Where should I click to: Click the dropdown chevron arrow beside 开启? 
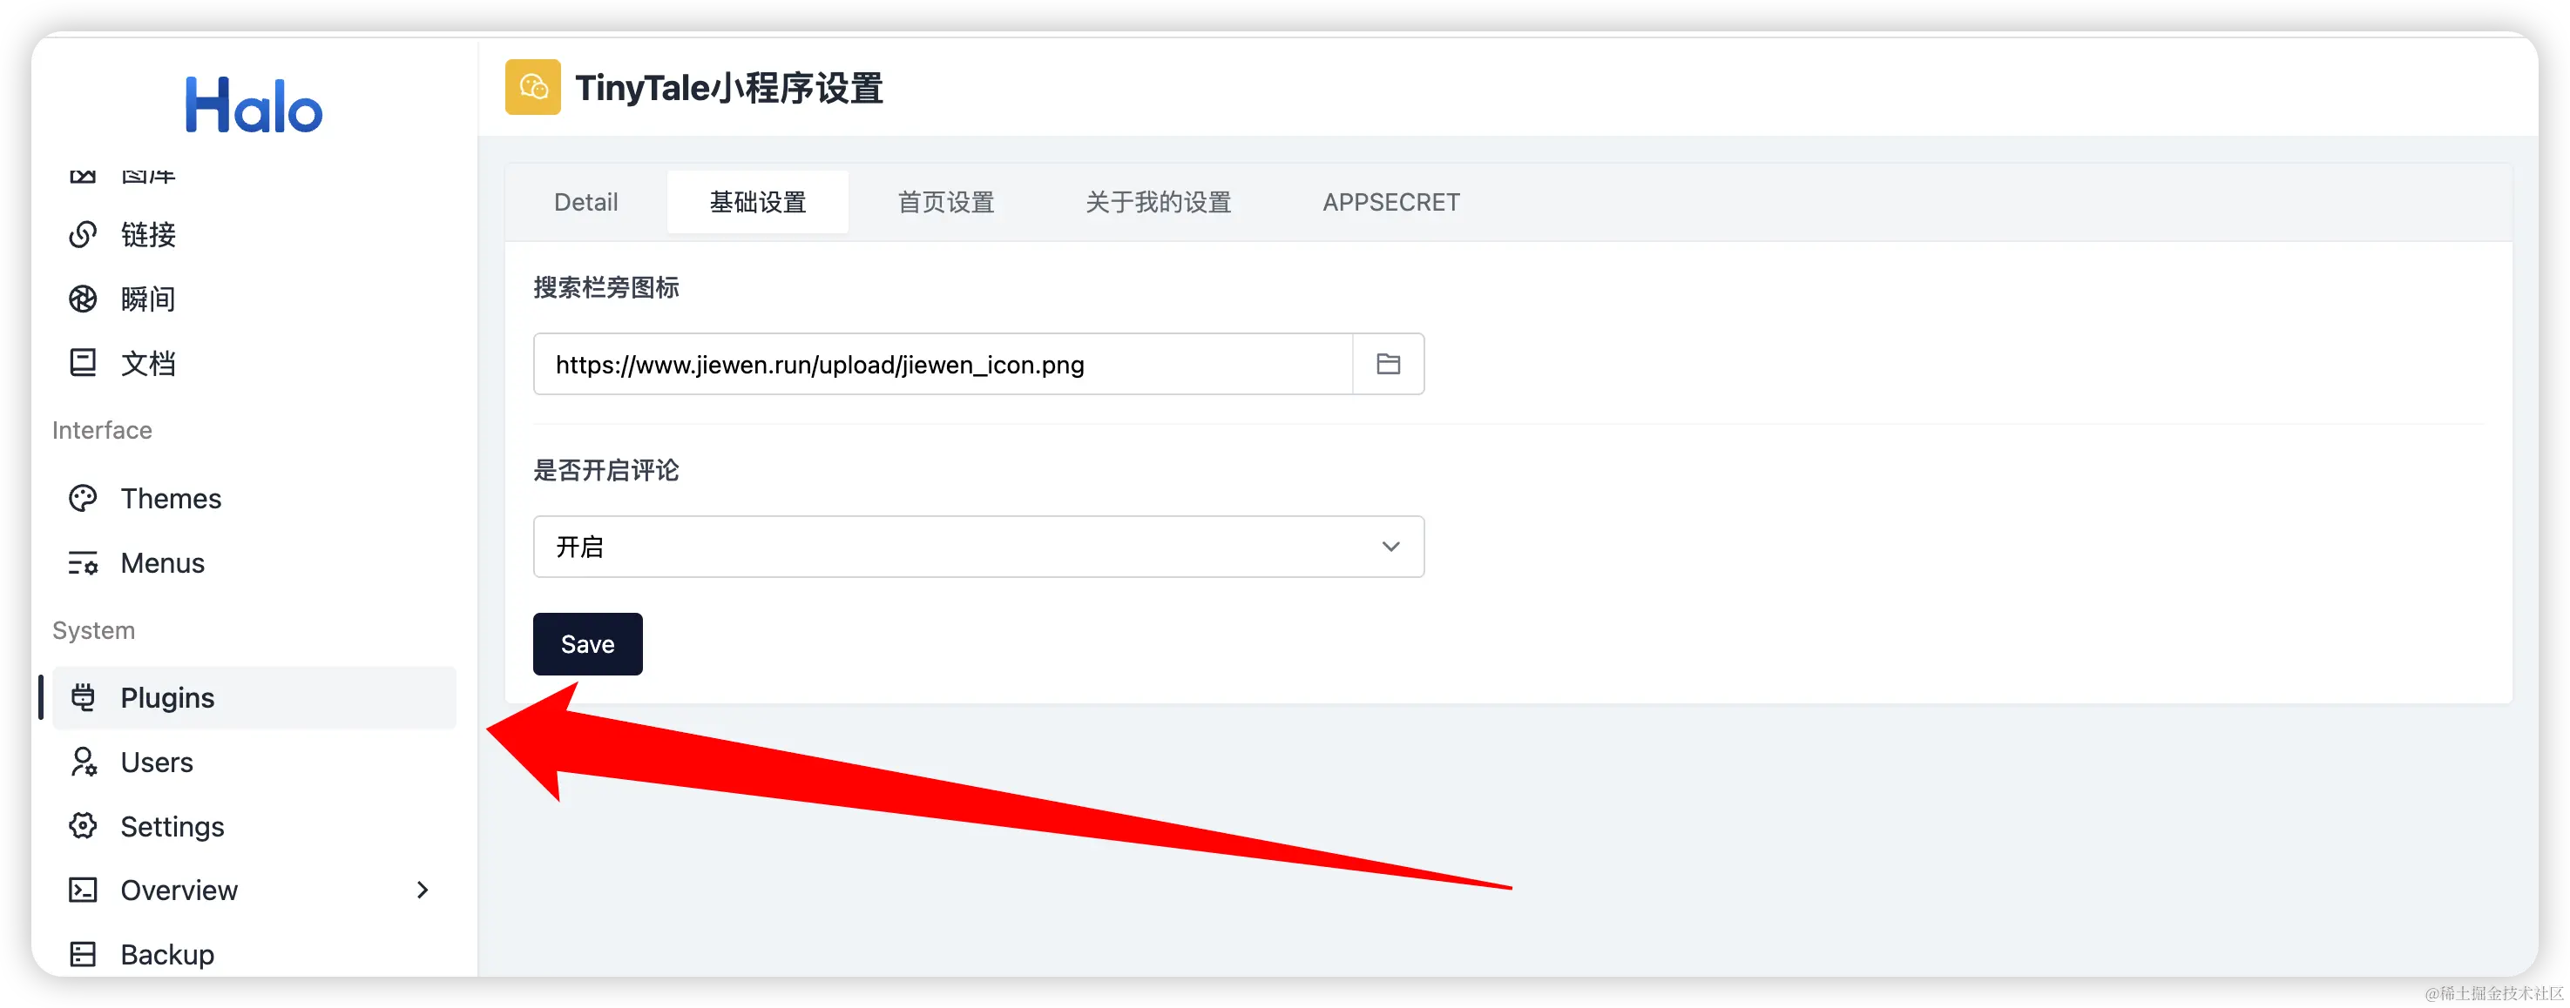pyautogui.click(x=1390, y=547)
